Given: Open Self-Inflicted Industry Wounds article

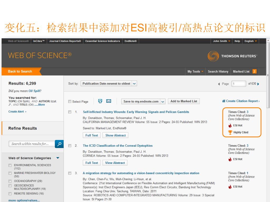Looking at the screenshot, I should (x=136, y=112).
